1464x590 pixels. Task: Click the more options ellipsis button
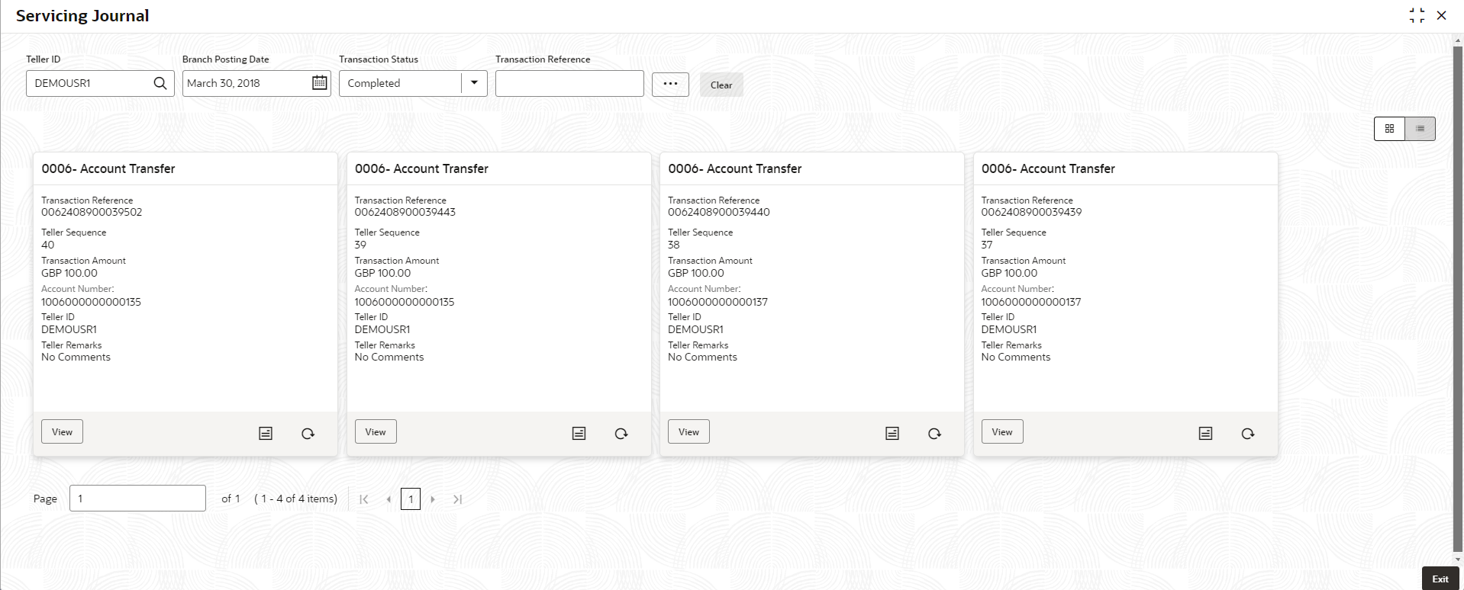point(670,84)
